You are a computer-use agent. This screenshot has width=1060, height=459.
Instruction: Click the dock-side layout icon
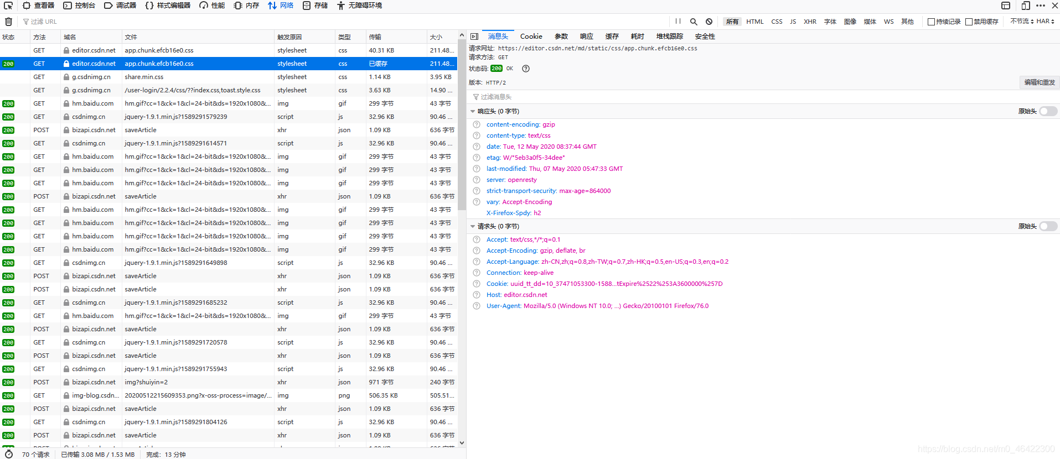(x=1006, y=6)
